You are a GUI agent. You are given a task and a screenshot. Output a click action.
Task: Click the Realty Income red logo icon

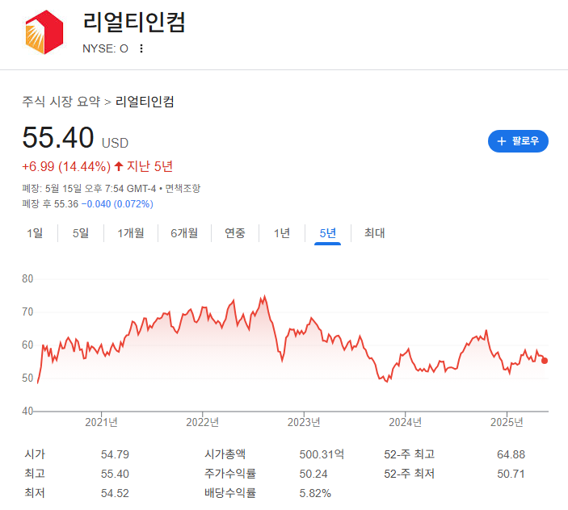point(44,32)
